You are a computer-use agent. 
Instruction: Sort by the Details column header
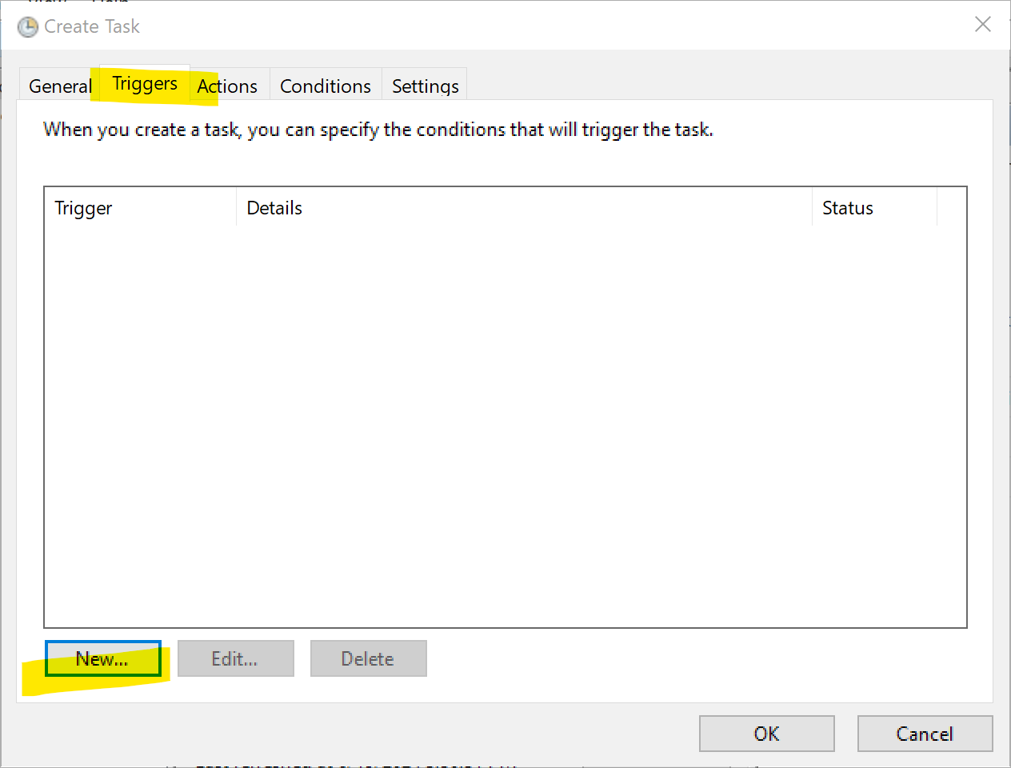coord(525,208)
